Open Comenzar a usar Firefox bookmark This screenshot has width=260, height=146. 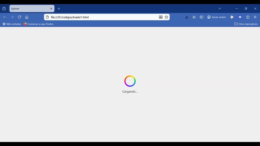pyautogui.click(x=38, y=24)
